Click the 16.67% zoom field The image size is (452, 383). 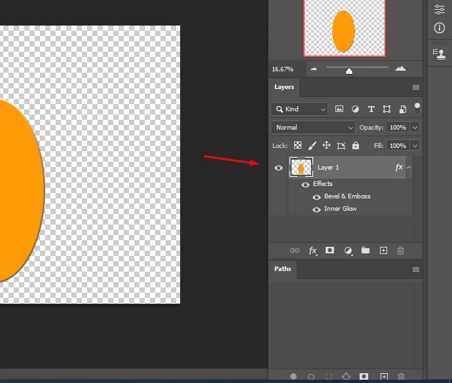point(286,69)
